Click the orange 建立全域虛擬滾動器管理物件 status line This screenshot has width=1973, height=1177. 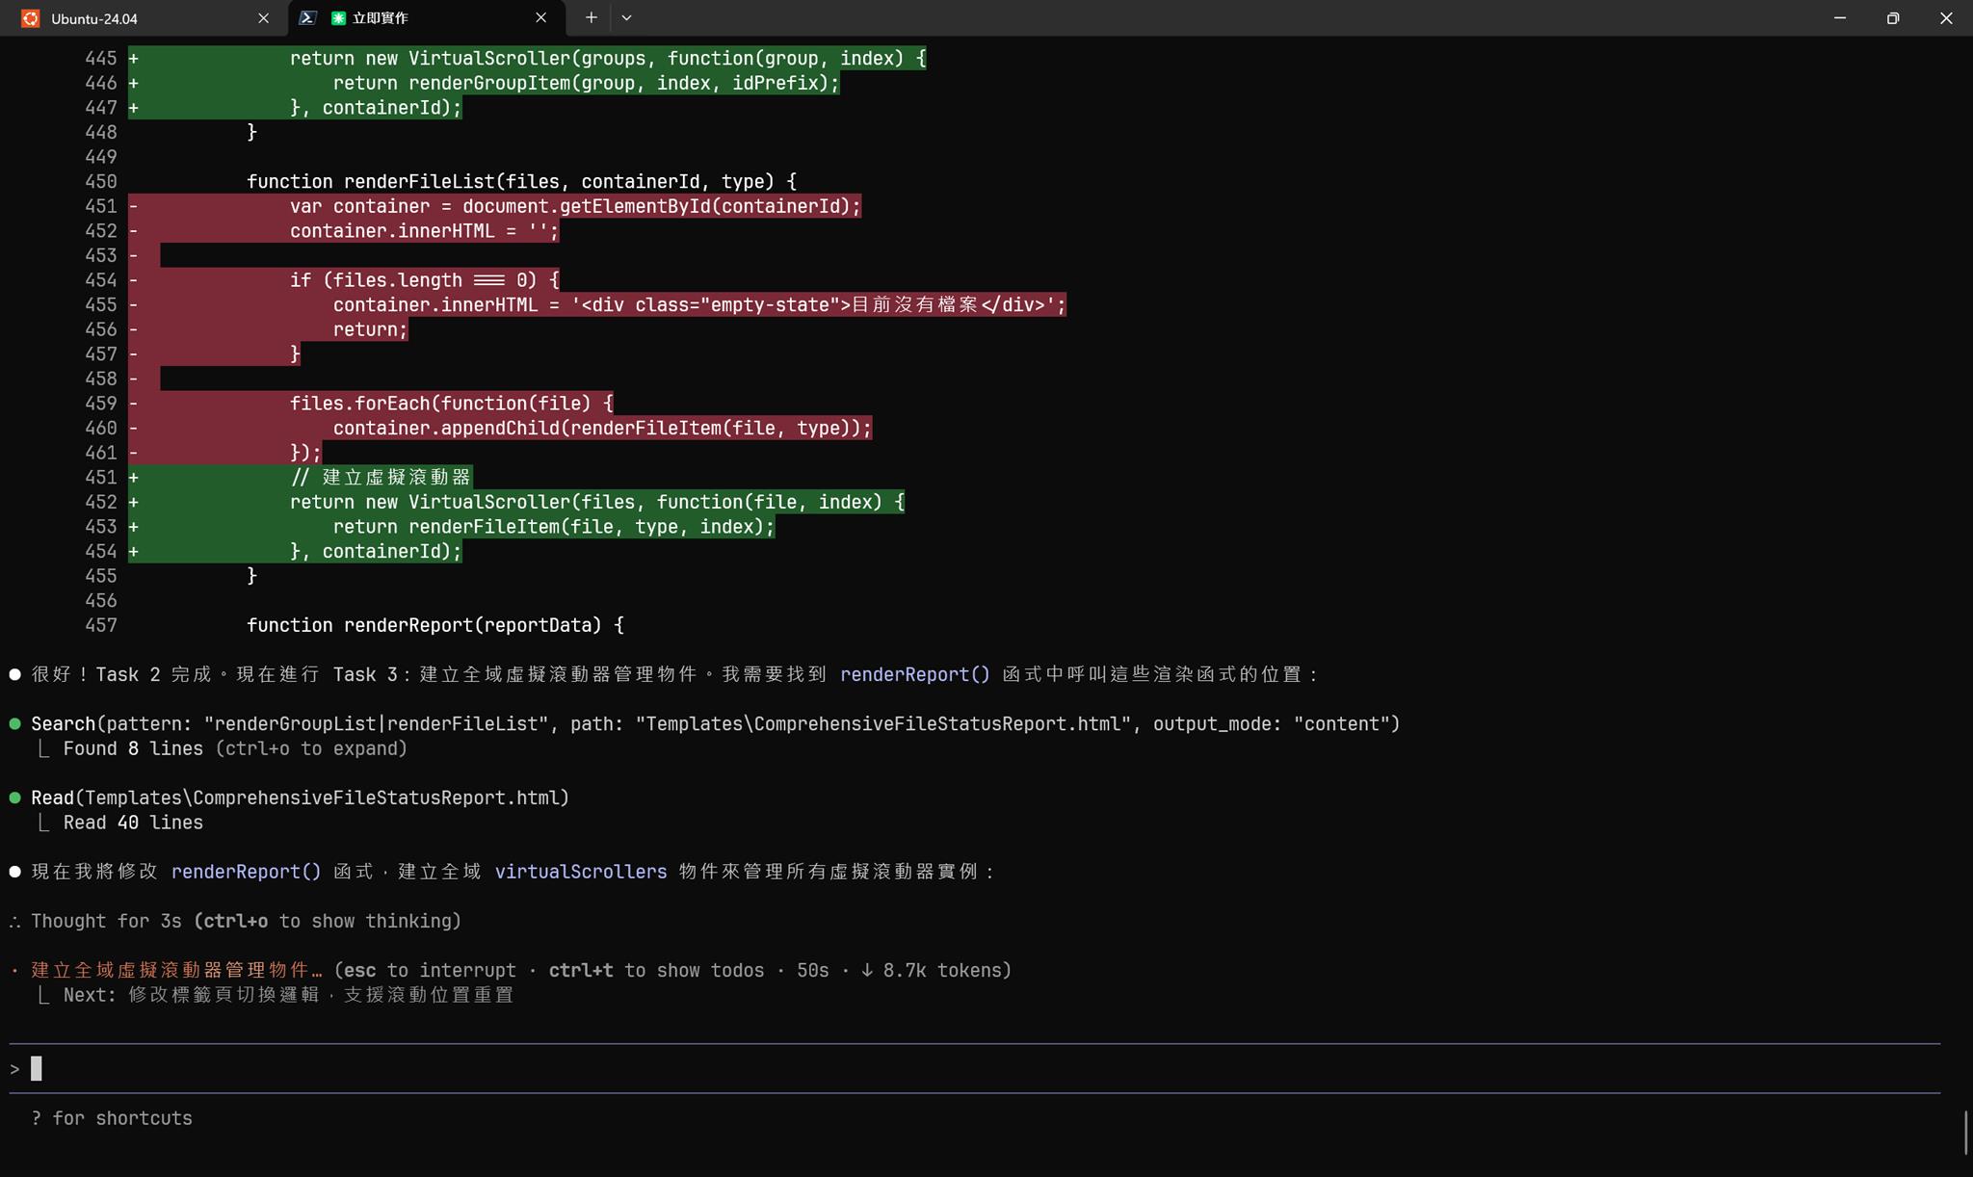coord(176,971)
